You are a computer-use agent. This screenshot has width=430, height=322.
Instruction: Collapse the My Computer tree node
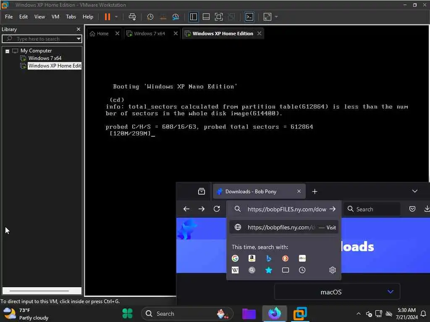pos(8,51)
